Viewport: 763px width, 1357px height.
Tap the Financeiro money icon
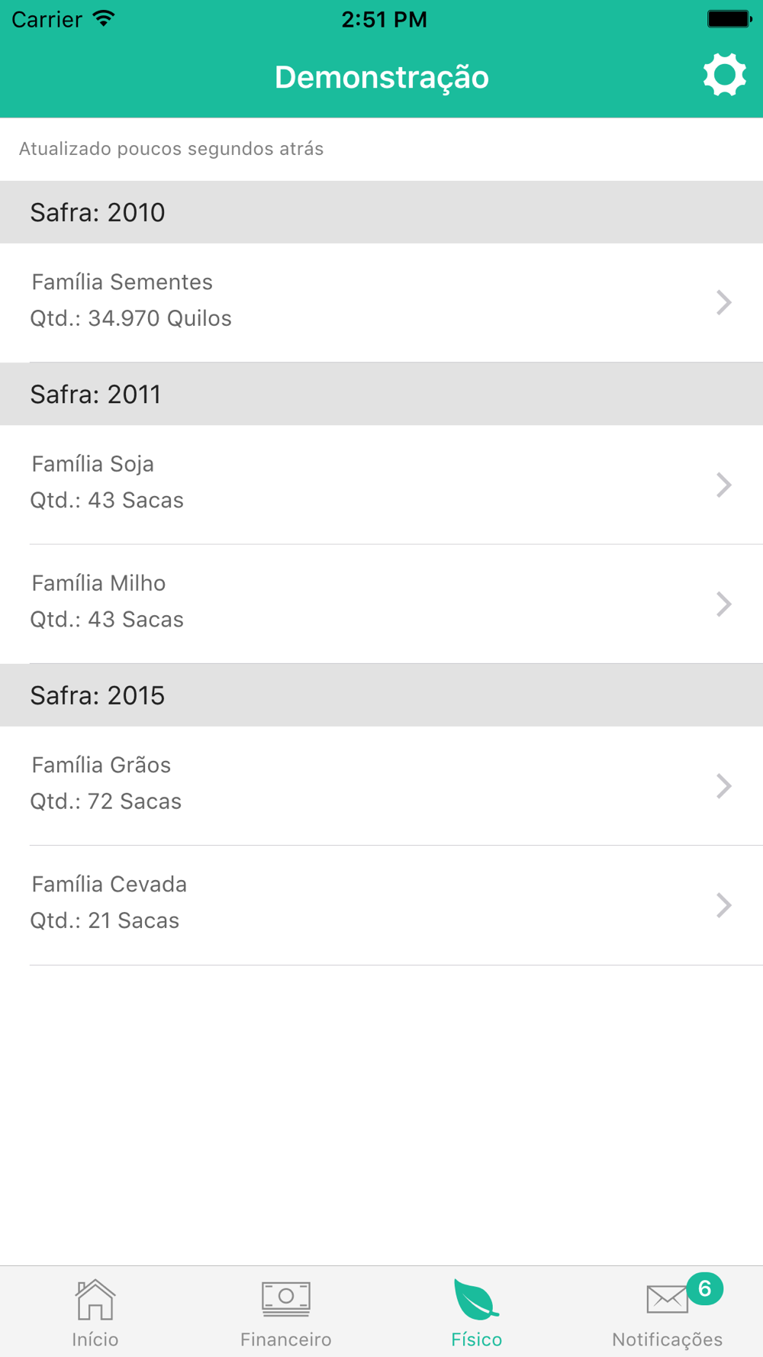point(286,1299)
